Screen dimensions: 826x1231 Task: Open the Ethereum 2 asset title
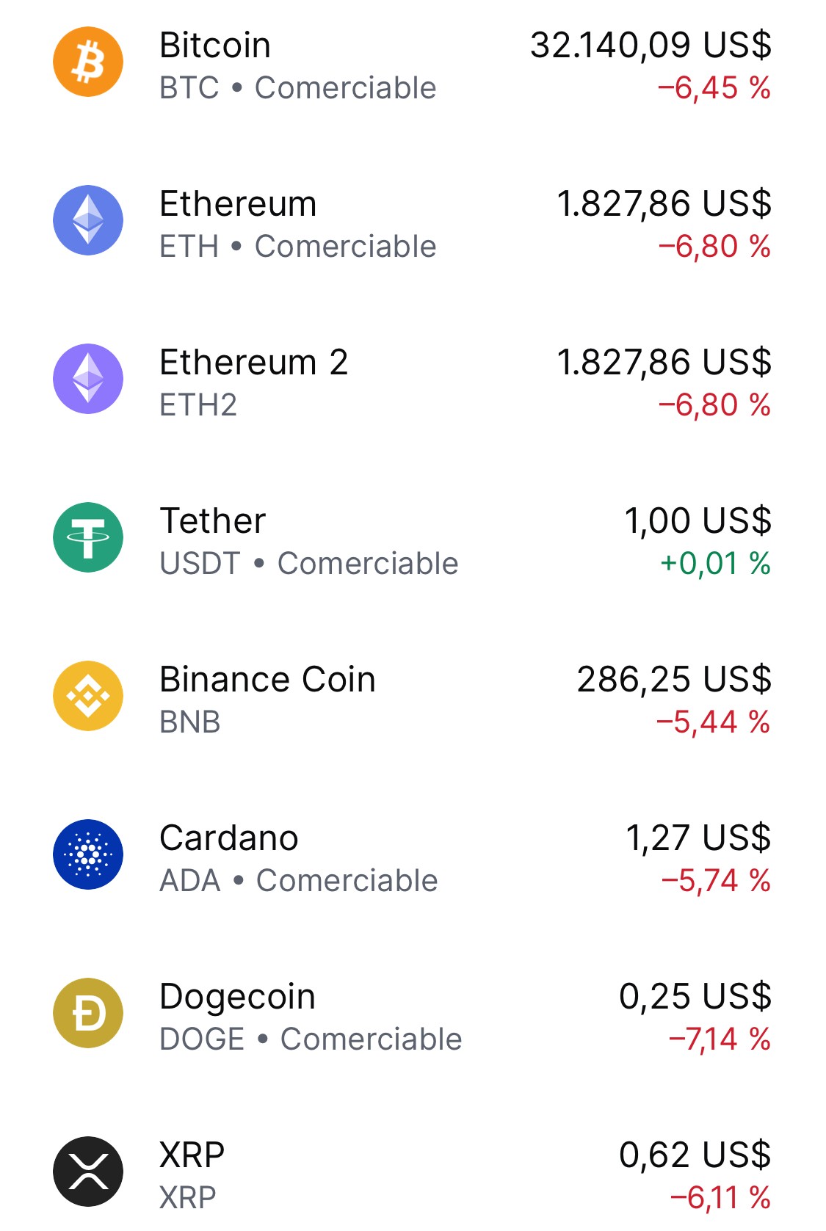pyautogui.click(x=254, y=363)
